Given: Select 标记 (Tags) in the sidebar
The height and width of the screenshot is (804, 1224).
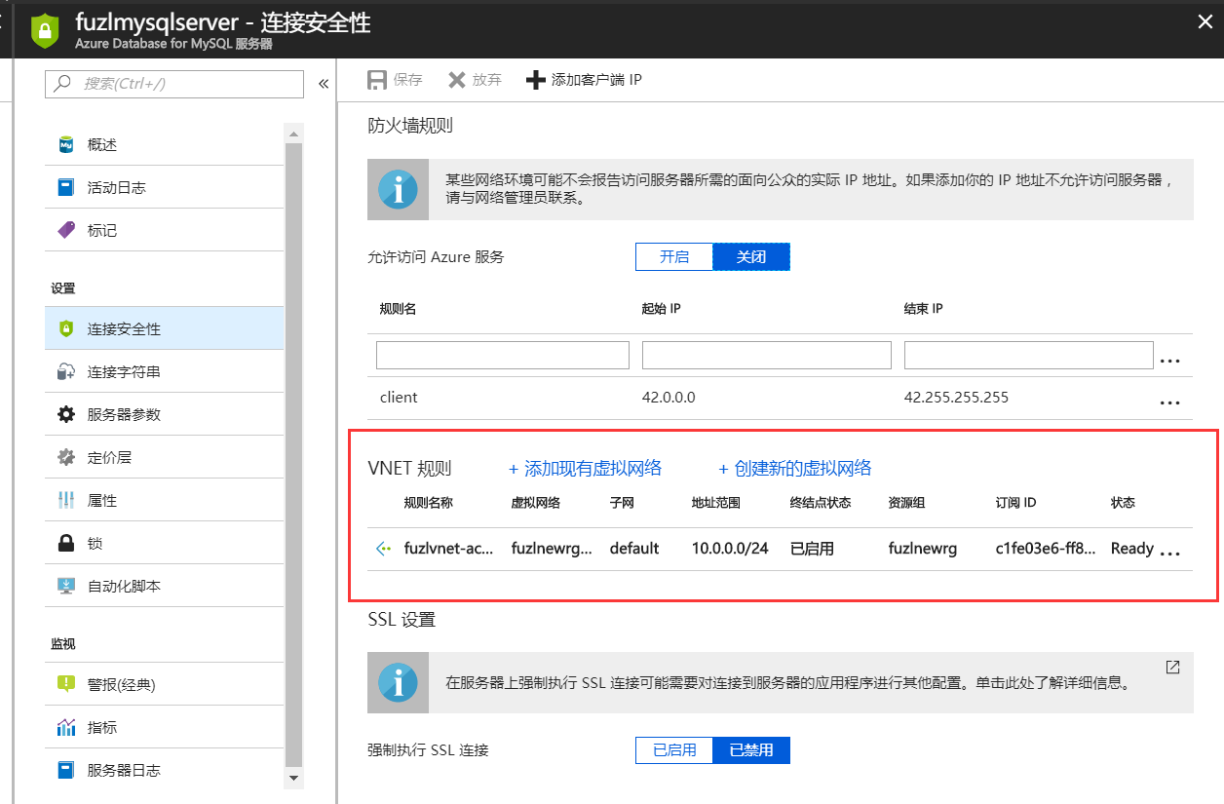Looking at the screenshot, I should click(102, 229).
